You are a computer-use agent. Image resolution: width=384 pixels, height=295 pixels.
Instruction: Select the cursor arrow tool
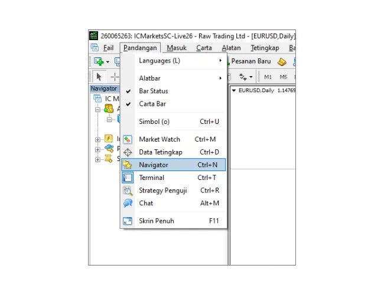click(99, 77)
